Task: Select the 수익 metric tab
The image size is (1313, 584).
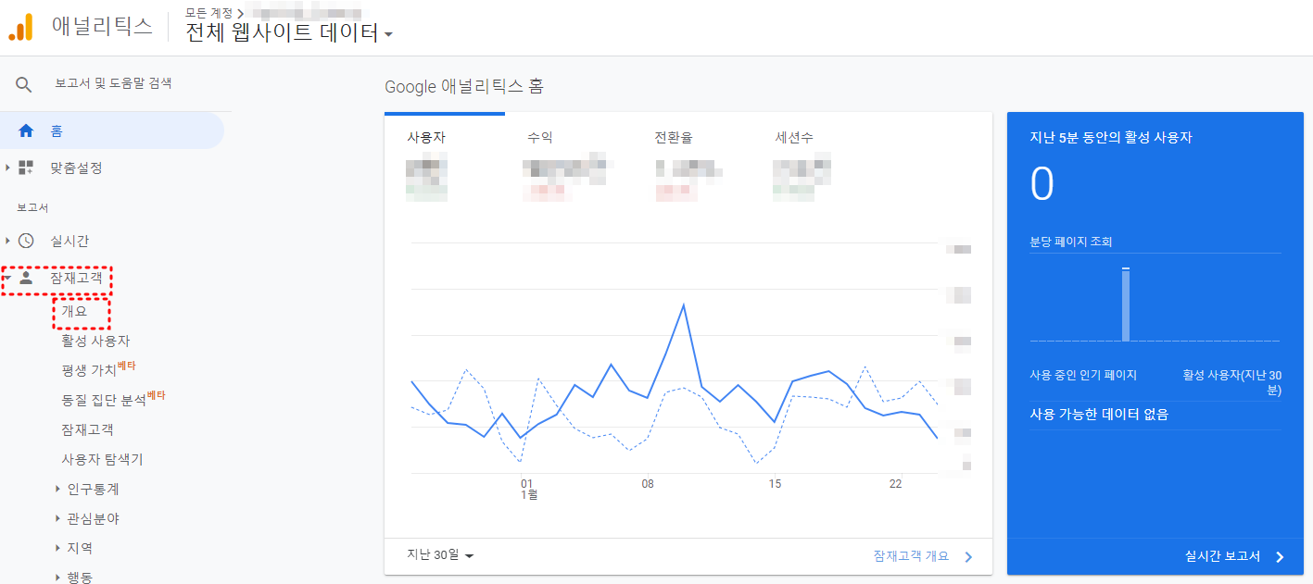Action: pyautogui.click(x=540, y=138)
